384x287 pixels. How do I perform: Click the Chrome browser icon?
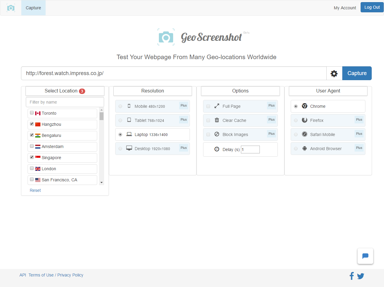(x=304, y=106)
